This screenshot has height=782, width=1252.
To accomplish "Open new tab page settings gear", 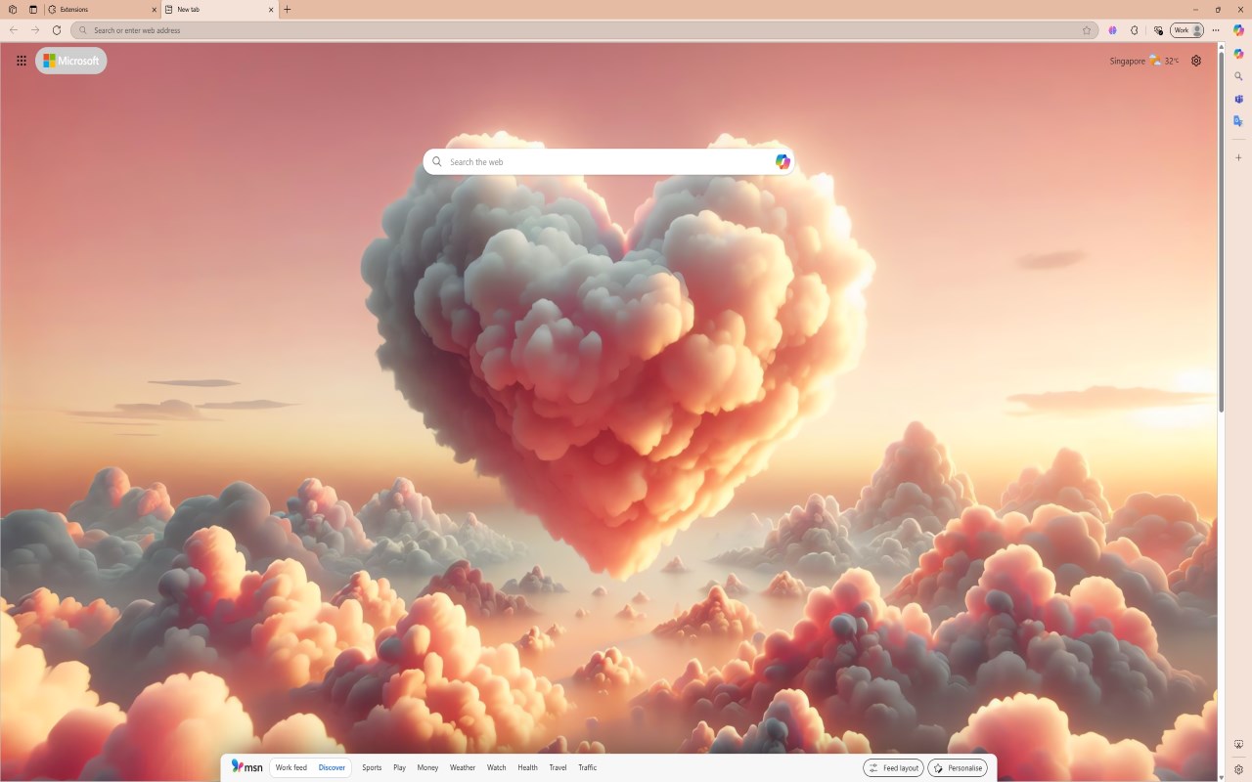I will pyautogui.click(x=1196, y=61).
